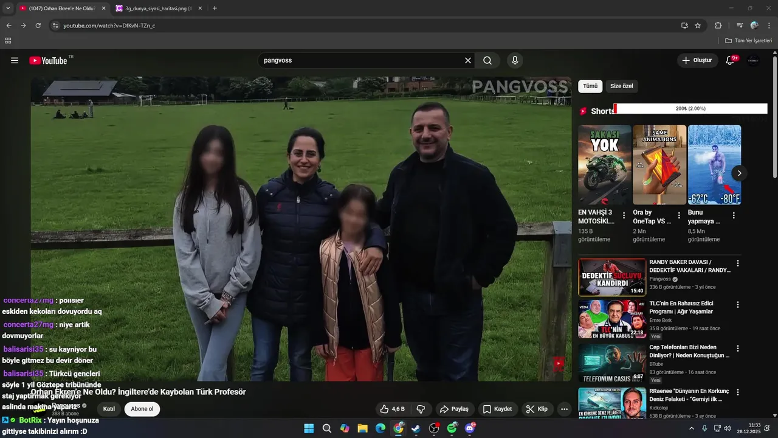Open options for Bunu yapmaya short
The height and width of the screenshot is (438, 778).
(x=734, y=215)
